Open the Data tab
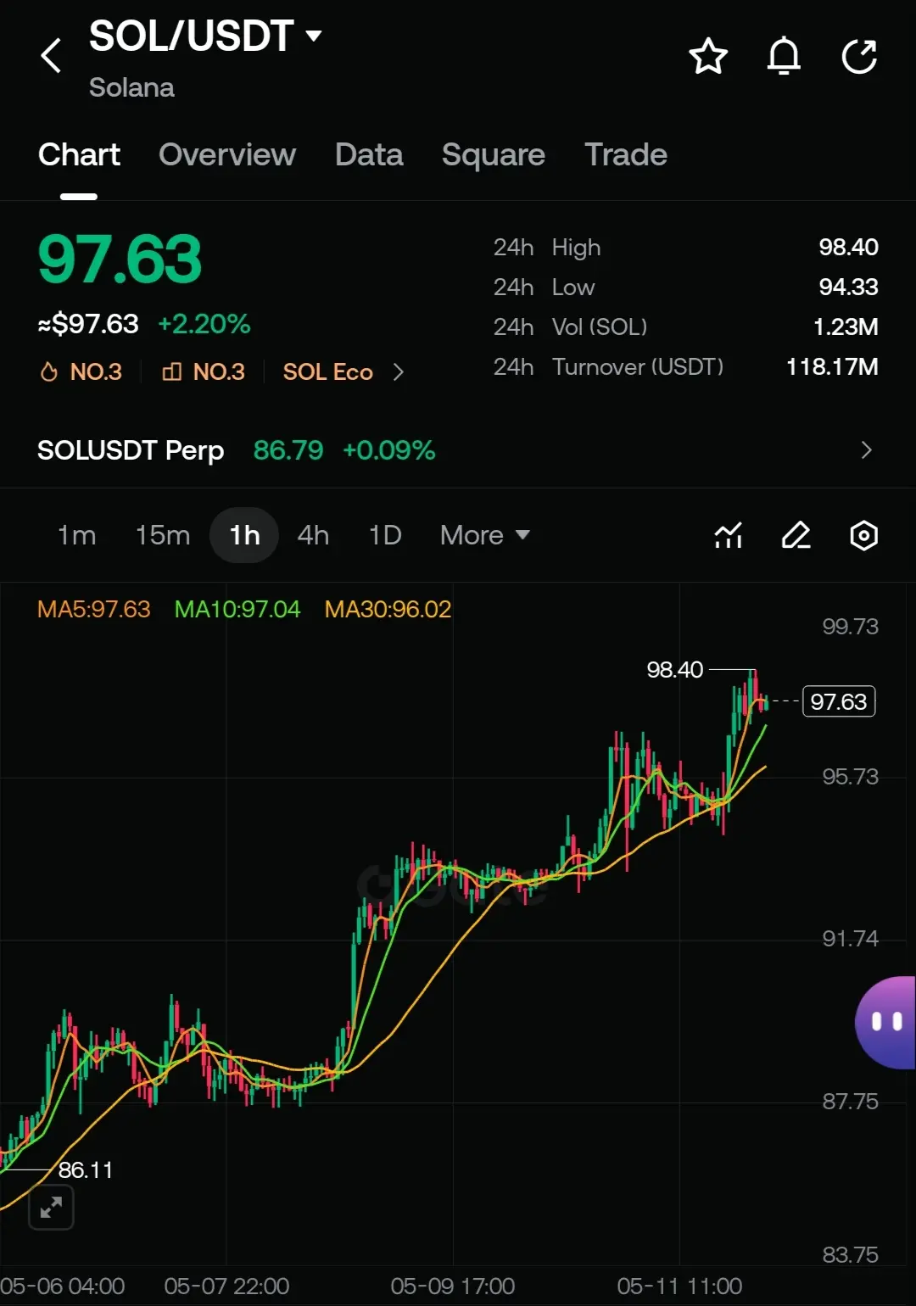Viewport: 916px width, 1306px height. pos(369,154)
